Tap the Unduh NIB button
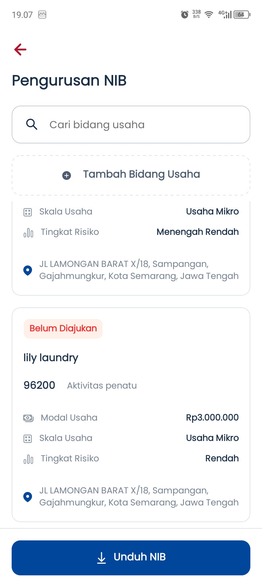The image size is (262, 587). (x=131, y=558)
